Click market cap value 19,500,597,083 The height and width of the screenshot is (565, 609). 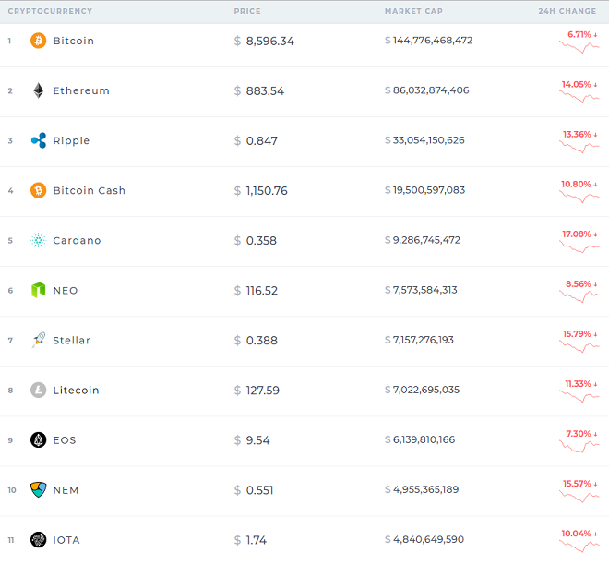[x=429, y=190]
